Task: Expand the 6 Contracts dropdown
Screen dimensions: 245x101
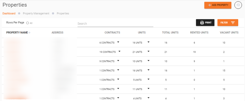Action: coord(118,42)
